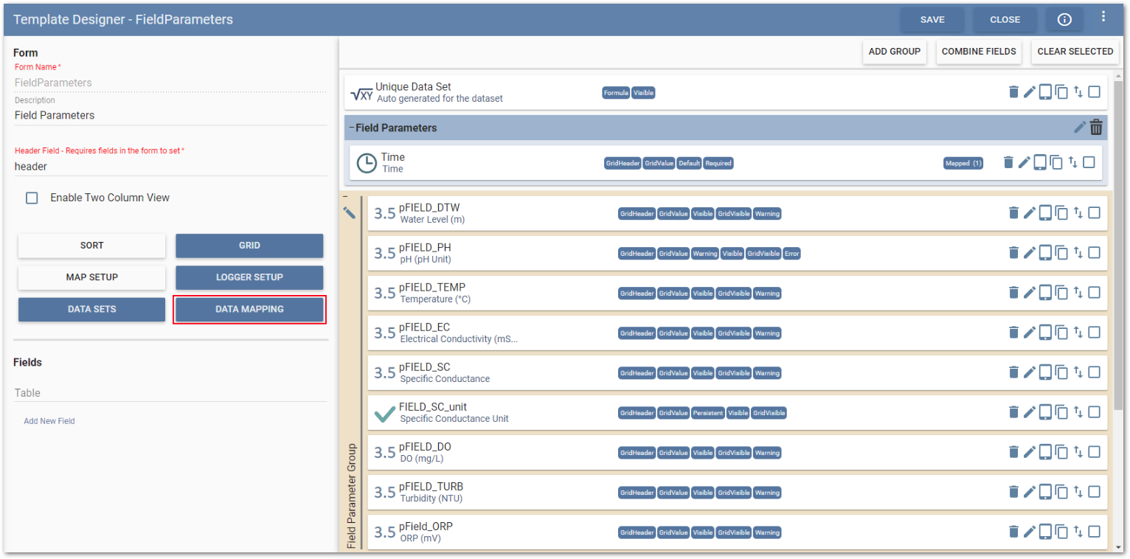Image resolution: width=1130 pixels, height=559 pixels.
Task: Collapse the Field Parameters group
Action: (x=352, y=127)
